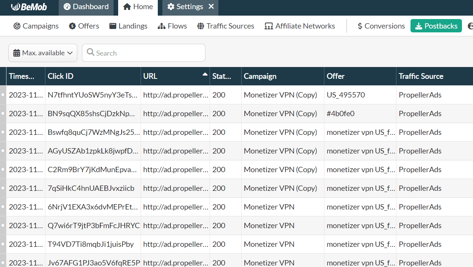The width and height of the screenshot is (473, 267).
Task: Show the Conversions report
Action: [381, 26]
